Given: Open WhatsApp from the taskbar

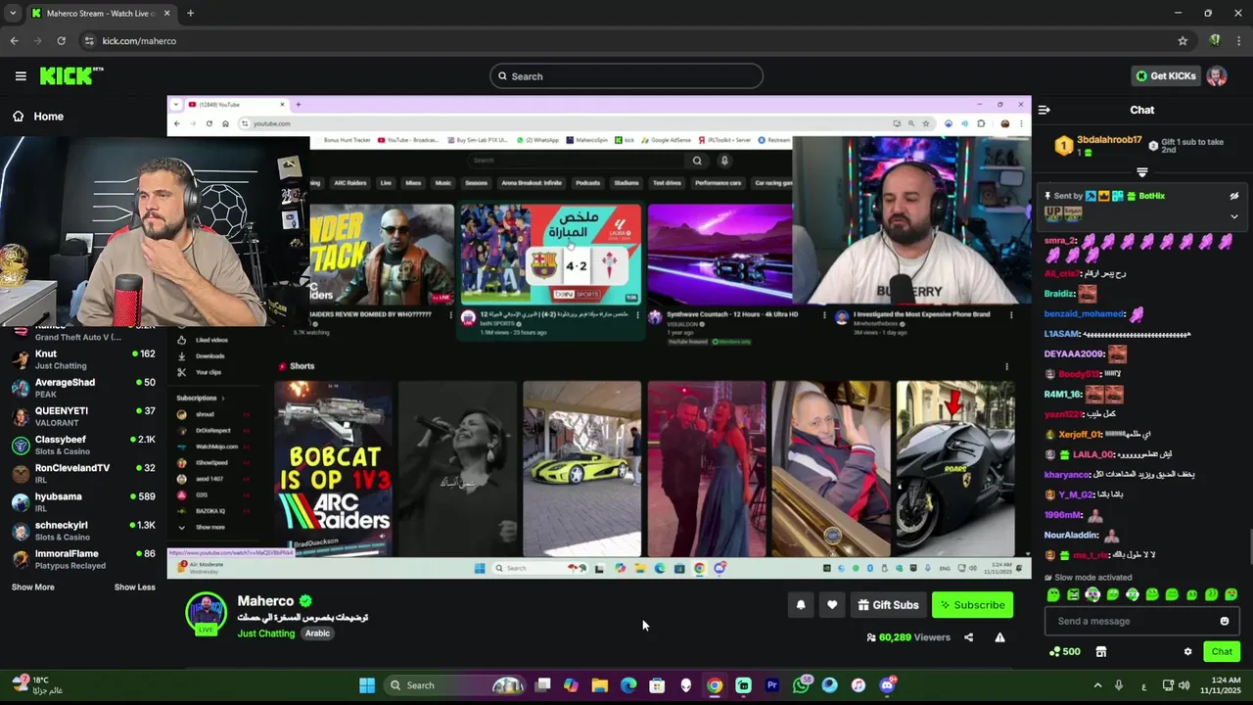Looking at the screenshot, I should pyautogui.click(x=802, y=685).
